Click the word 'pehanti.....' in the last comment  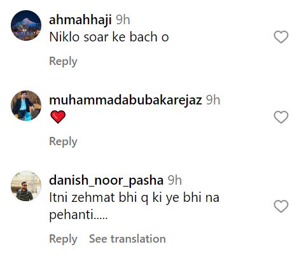[78, 215]
